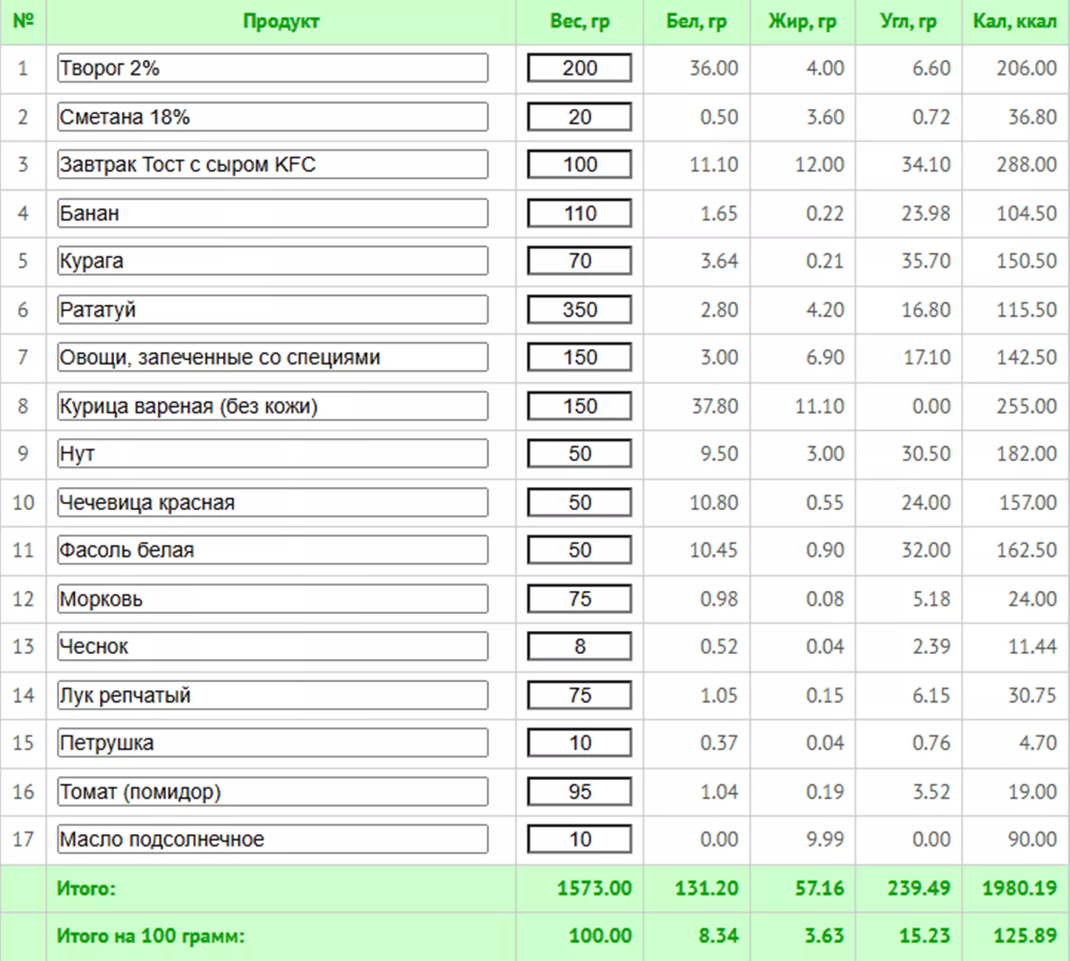The height and width of the screenshot is (961, 1070).
Task: Click the Масло подсолнечное product field
Action: coord(272,839)
